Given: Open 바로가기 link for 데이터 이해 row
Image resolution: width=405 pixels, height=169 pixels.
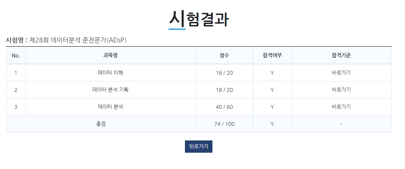Looking at the screenshot, I should click(341, 73).
